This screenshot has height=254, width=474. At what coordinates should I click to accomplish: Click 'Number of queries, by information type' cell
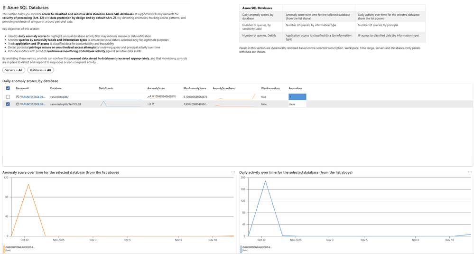pyautogui.click(x=319, y=27)
